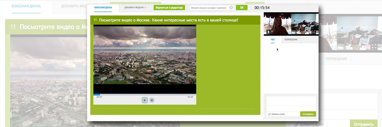382x127 pixels.
Task: Click the classroom students webcam thumbnail
Action: (x=305, y=23)
